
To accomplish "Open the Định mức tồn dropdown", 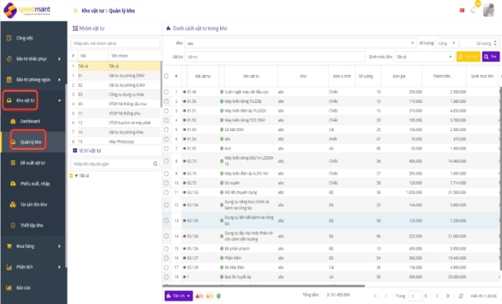I will tap(424, 57).
